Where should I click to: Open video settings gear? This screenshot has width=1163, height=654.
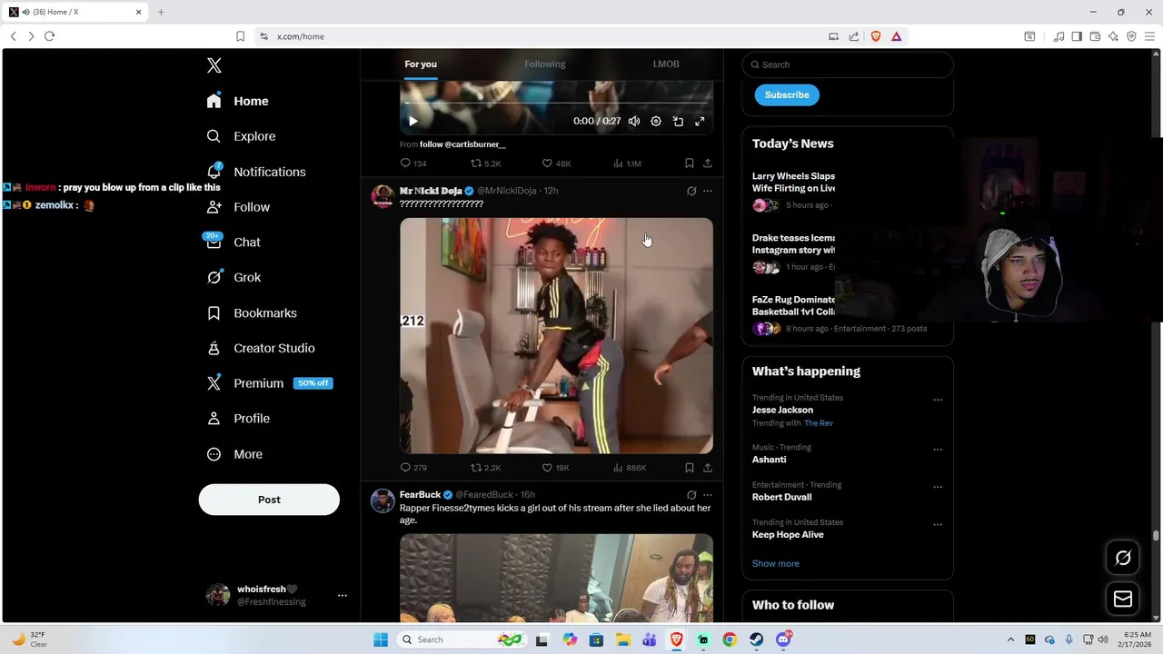click(x=656, y=121)
